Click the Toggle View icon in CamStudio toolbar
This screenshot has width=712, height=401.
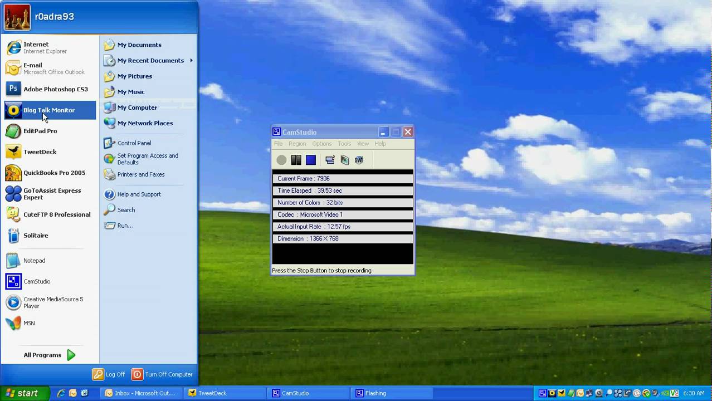point(330,160)
